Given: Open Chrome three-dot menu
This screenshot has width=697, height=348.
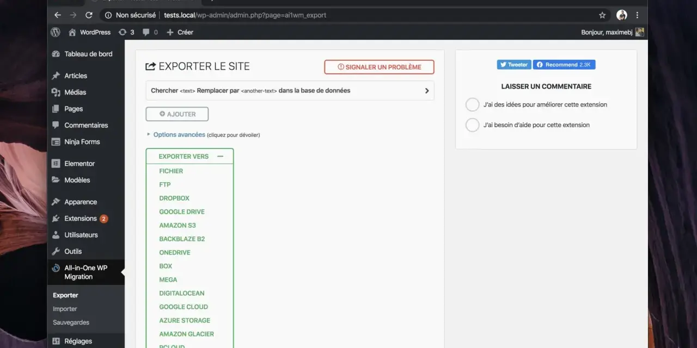Looking at the screenshot, I should pos(637,15).
